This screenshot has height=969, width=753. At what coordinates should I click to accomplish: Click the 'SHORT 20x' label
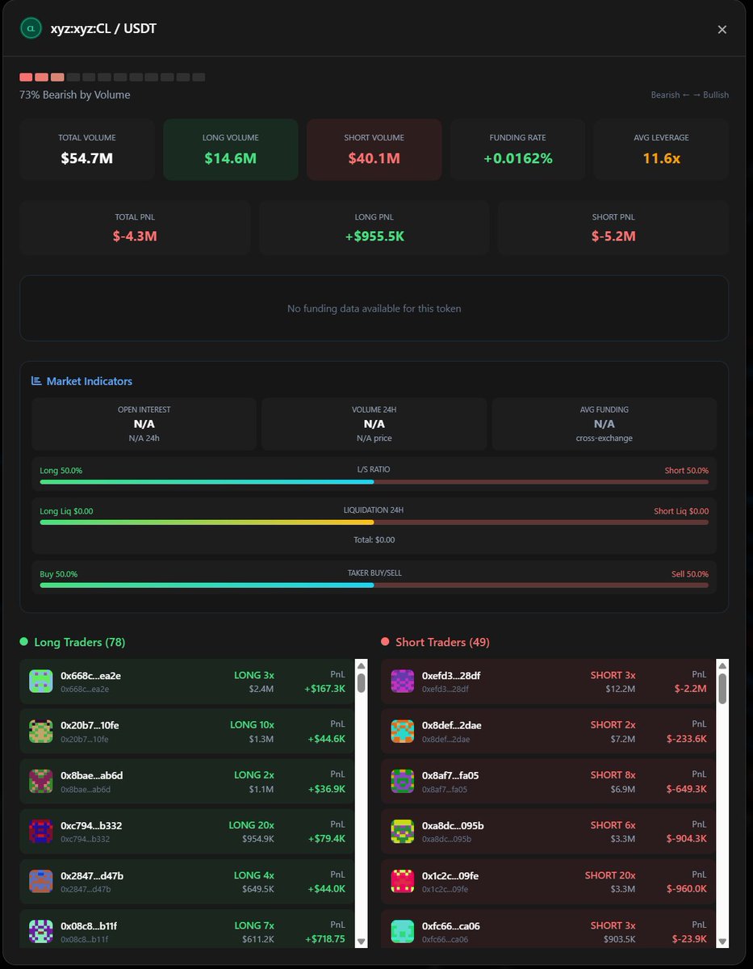coord(610,875)
